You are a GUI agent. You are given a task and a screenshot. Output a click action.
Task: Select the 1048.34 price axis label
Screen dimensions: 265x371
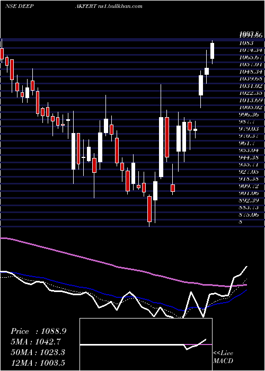pos(251,72)
